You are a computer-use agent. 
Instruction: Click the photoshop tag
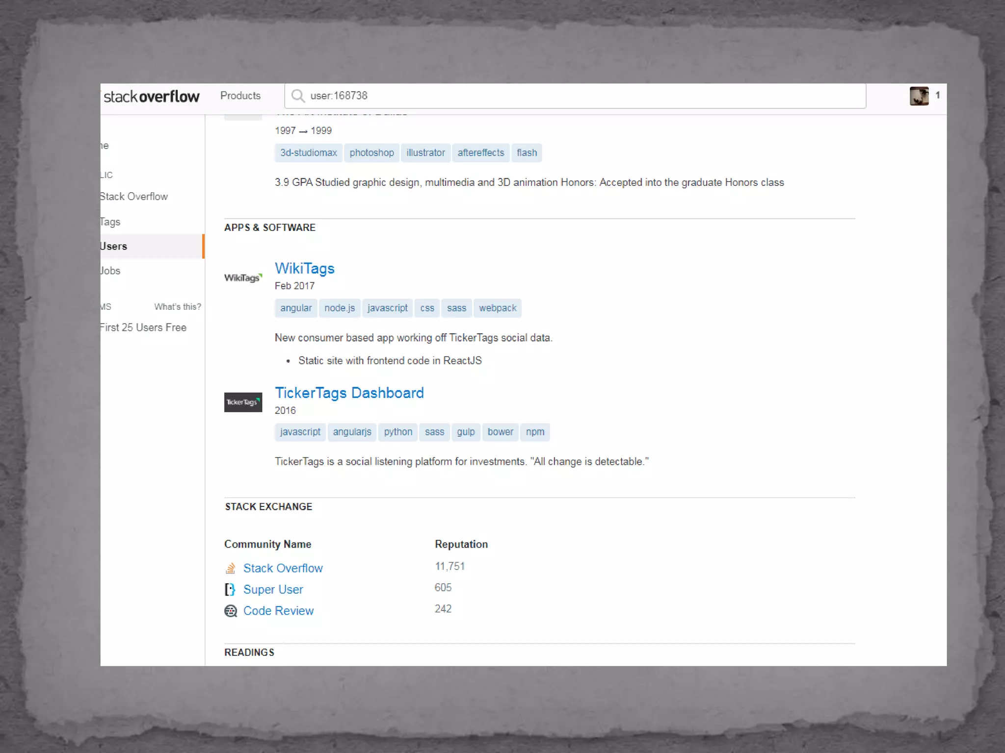(371, 152)
